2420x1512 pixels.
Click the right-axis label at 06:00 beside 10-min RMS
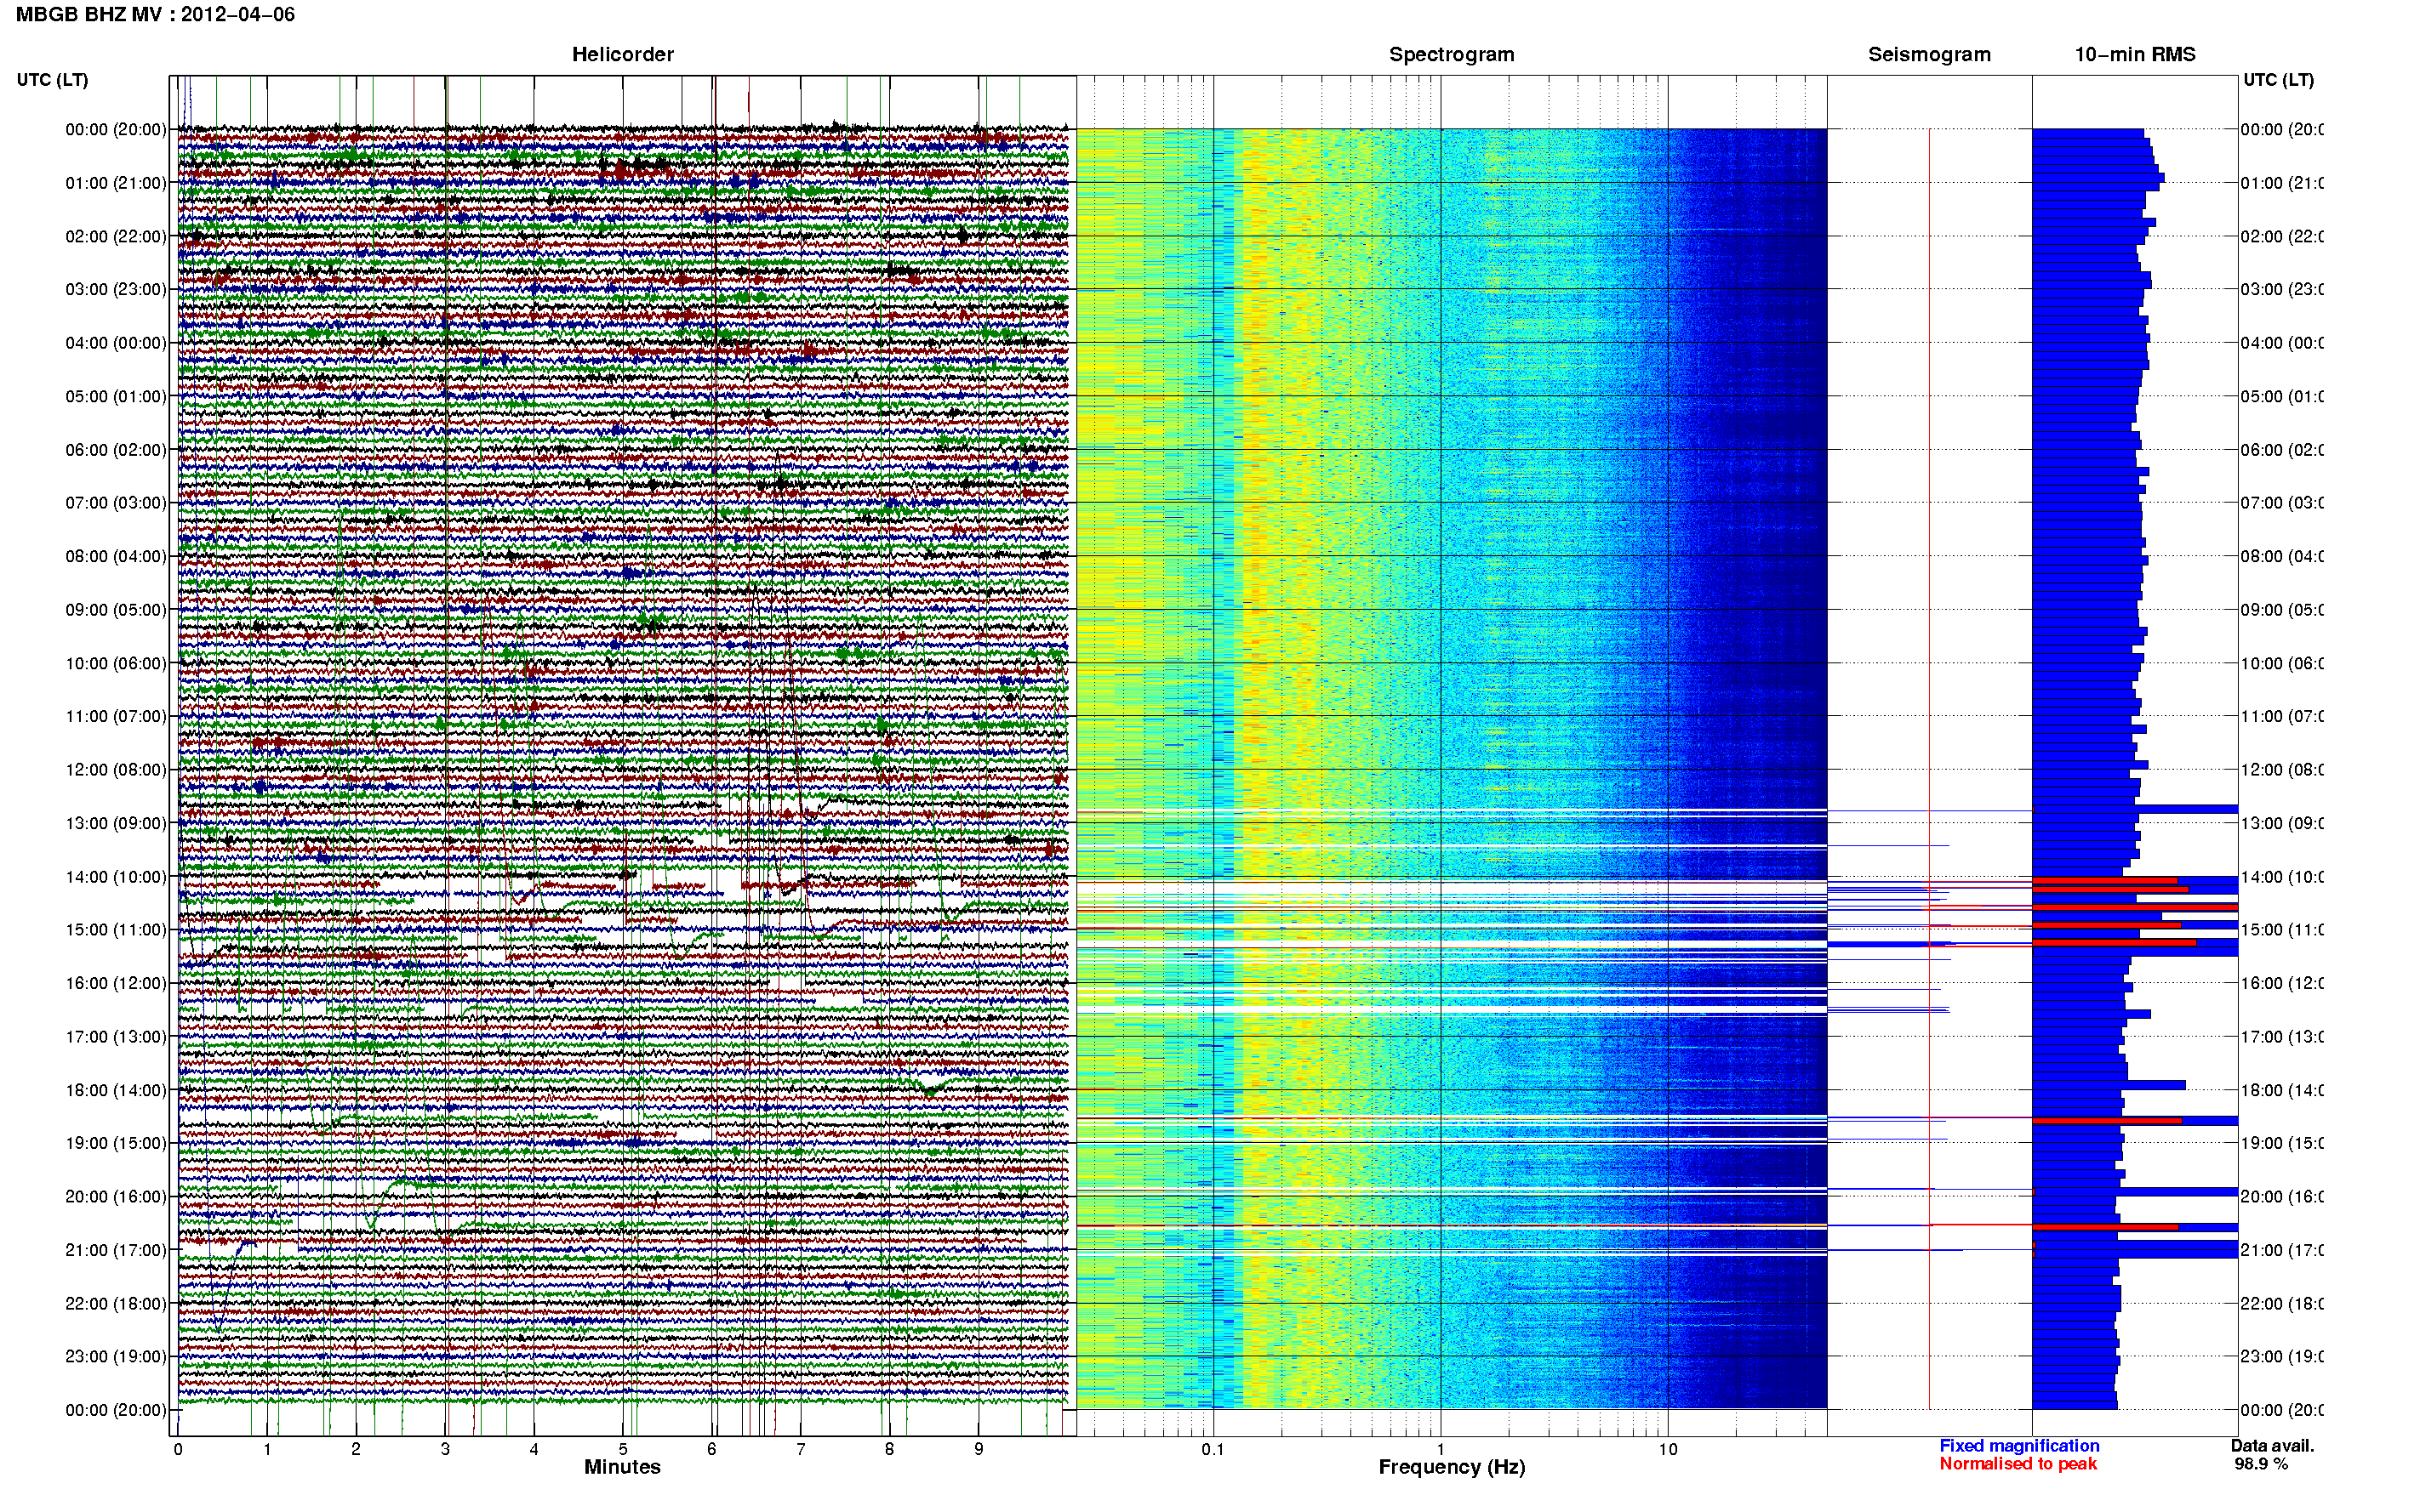(2281, 450)
